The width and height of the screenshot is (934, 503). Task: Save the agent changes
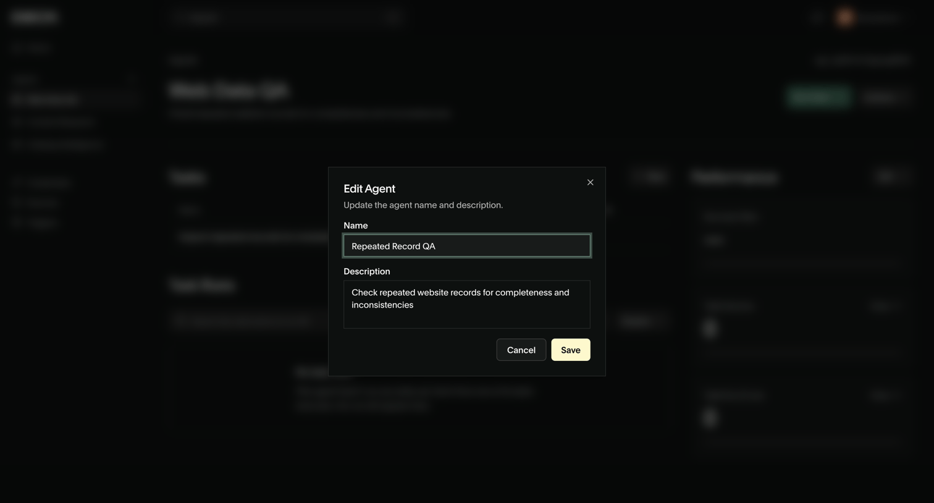[x=570, y=350]
